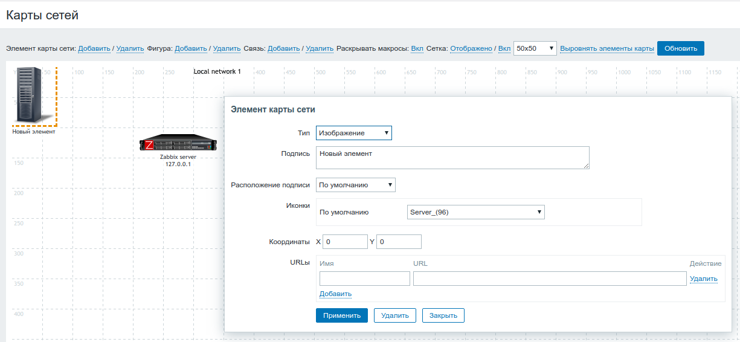Viewport: 740px width, 342px height.
Task: Click the Local network 1 label
Action: 217,71
